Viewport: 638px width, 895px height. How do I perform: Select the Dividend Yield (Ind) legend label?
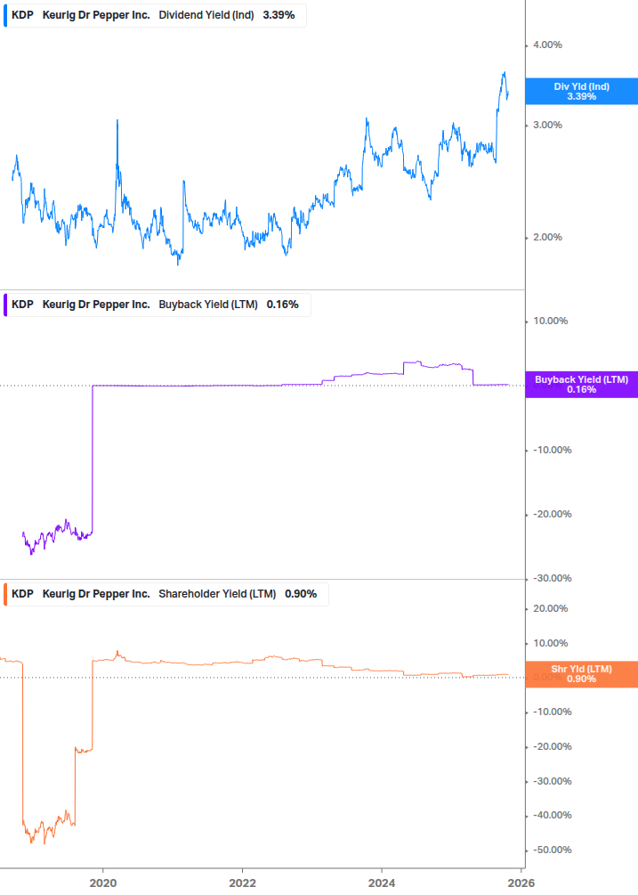(x=206, y=15)
